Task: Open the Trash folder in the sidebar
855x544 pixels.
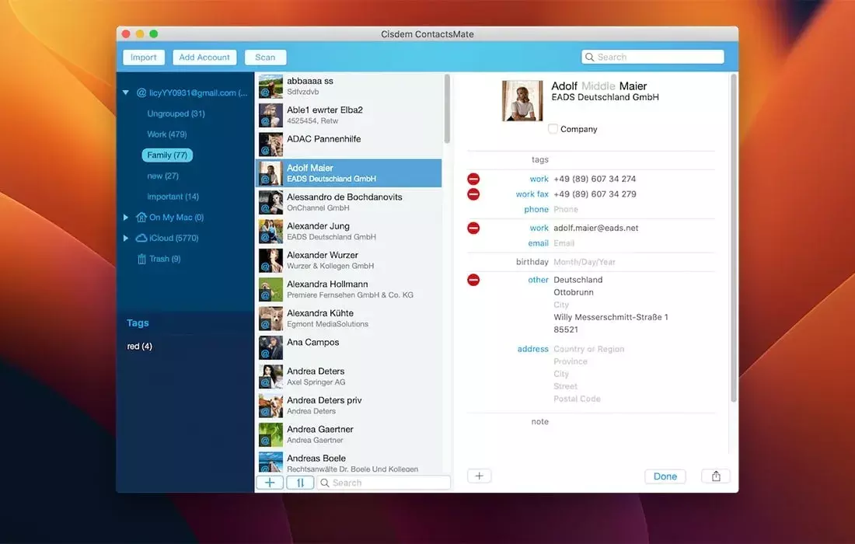Action: [x=159, y=259]
